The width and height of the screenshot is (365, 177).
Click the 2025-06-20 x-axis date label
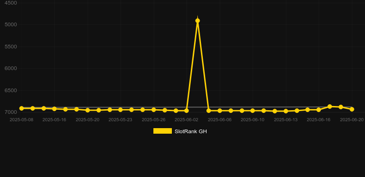pyautogui.click(x=352, y=120)
